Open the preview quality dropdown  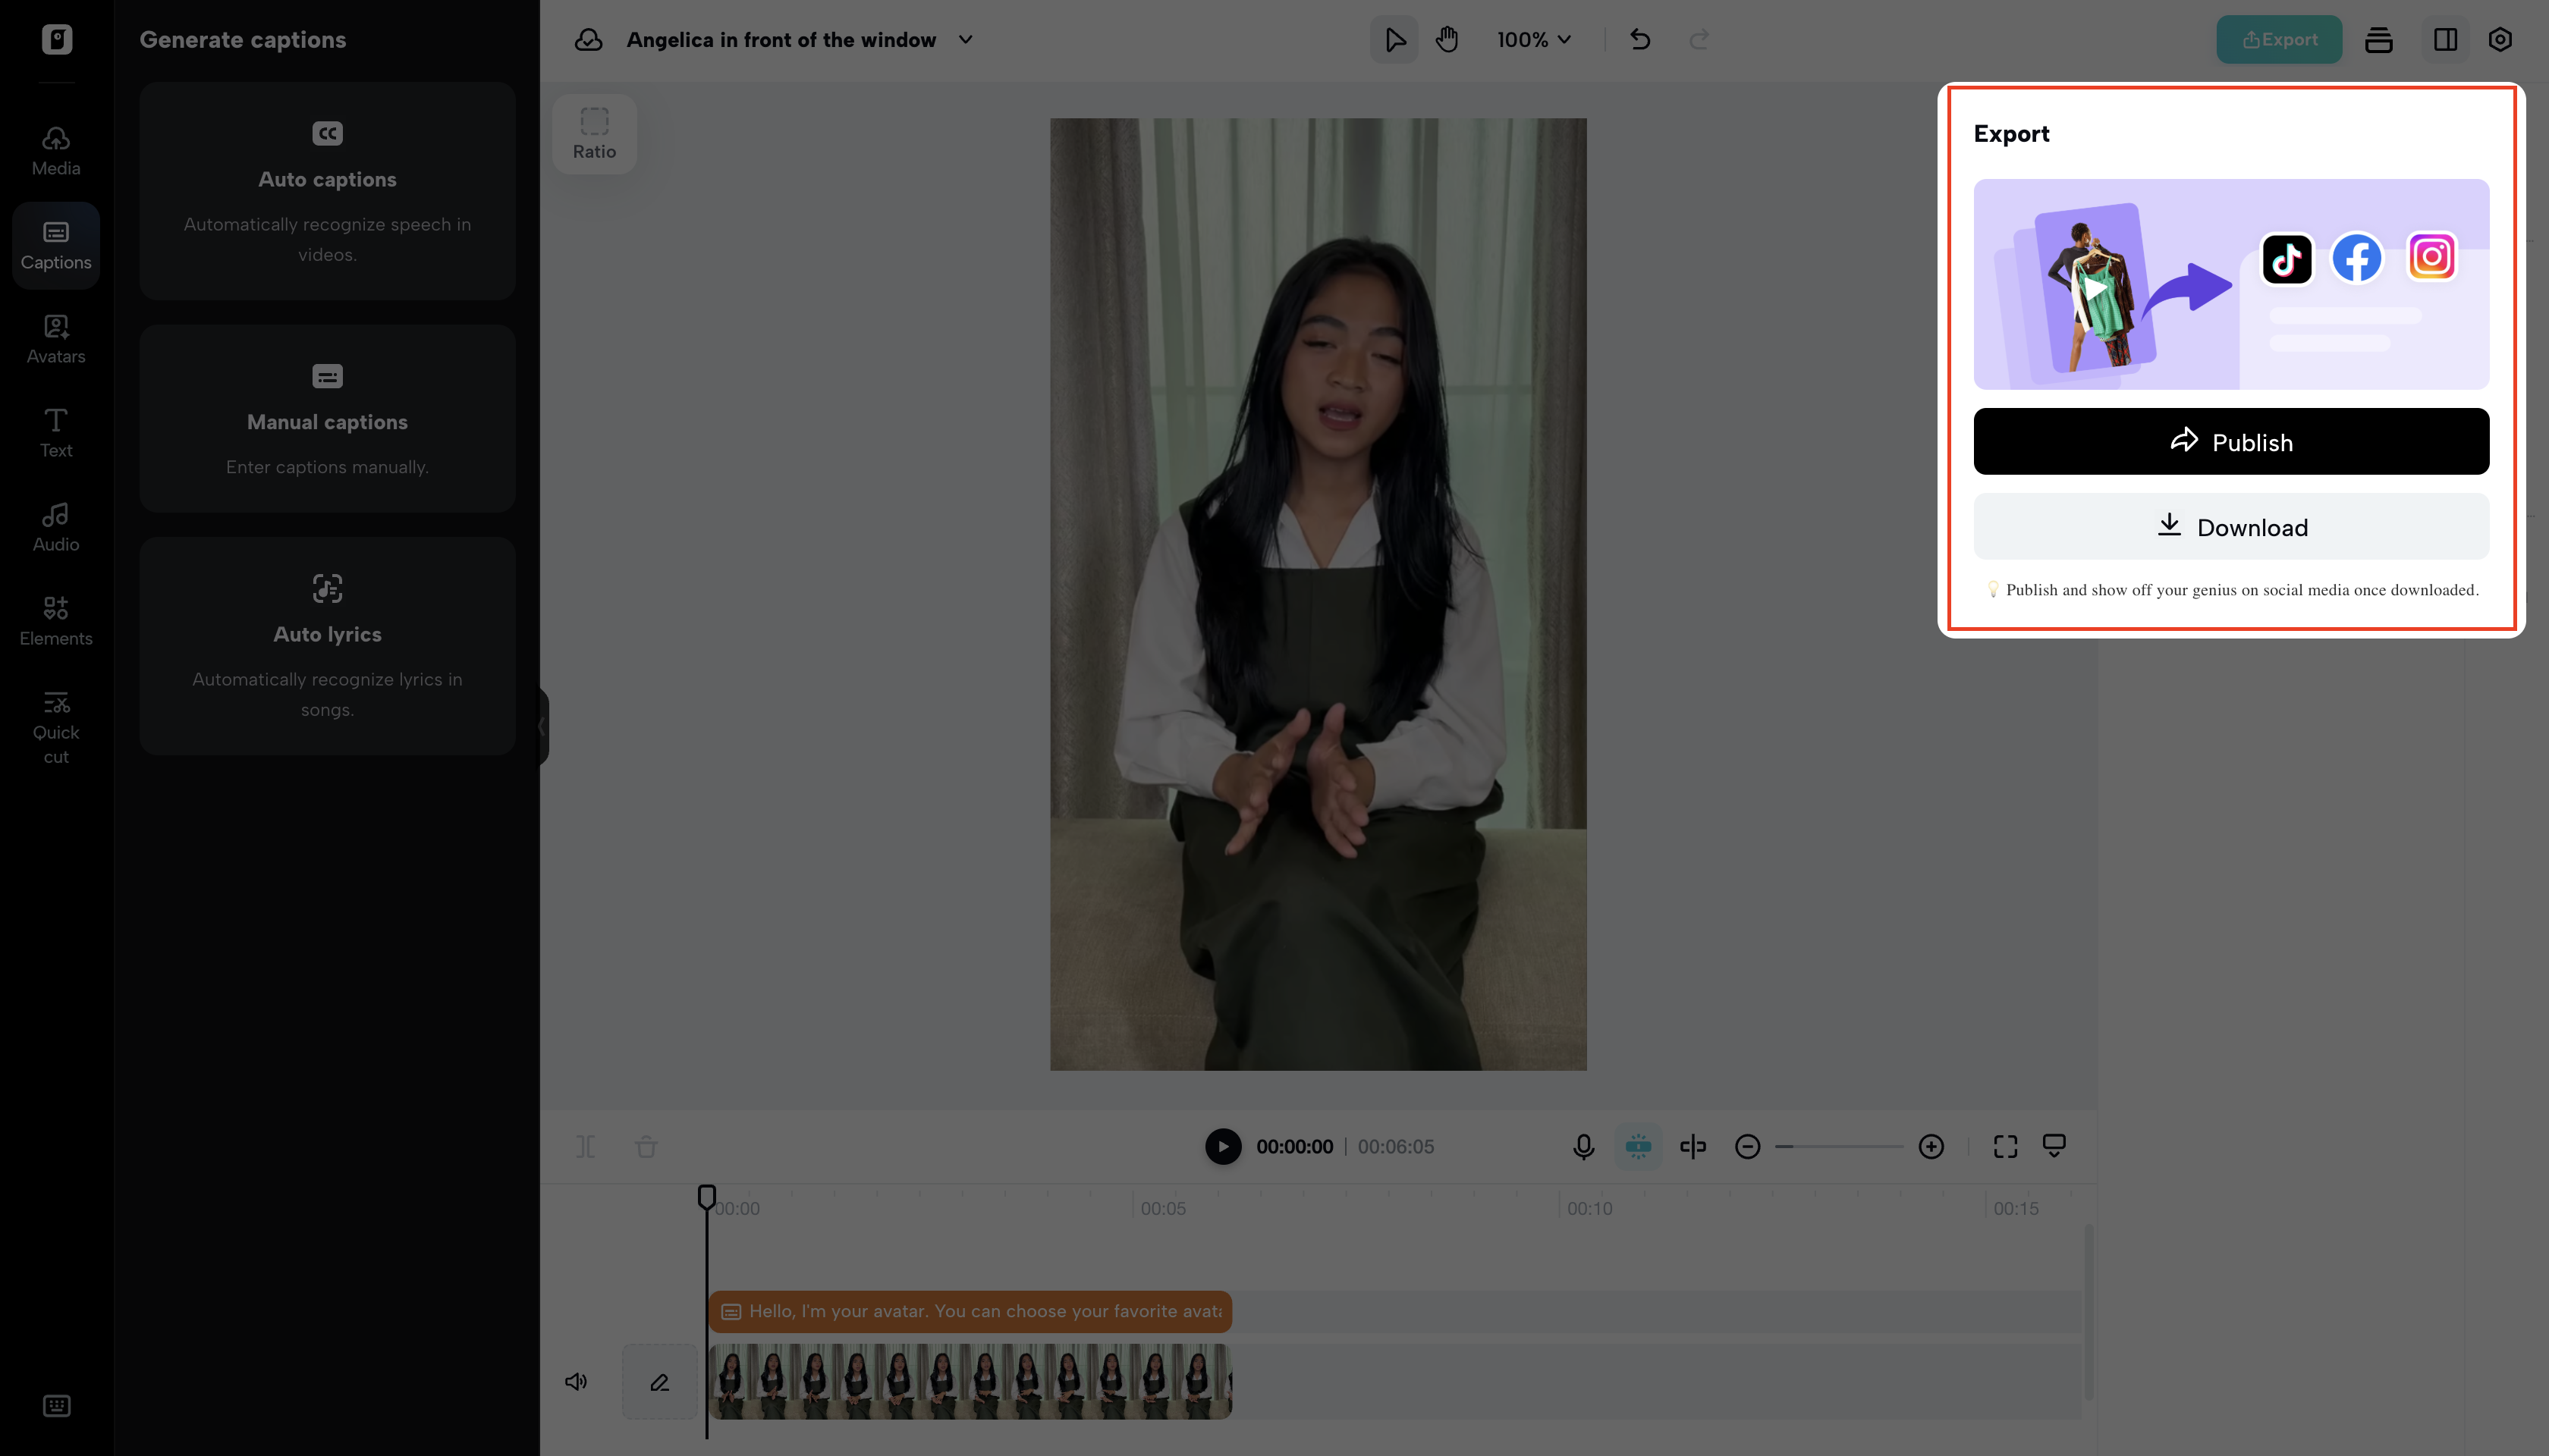point(2054,1146)
